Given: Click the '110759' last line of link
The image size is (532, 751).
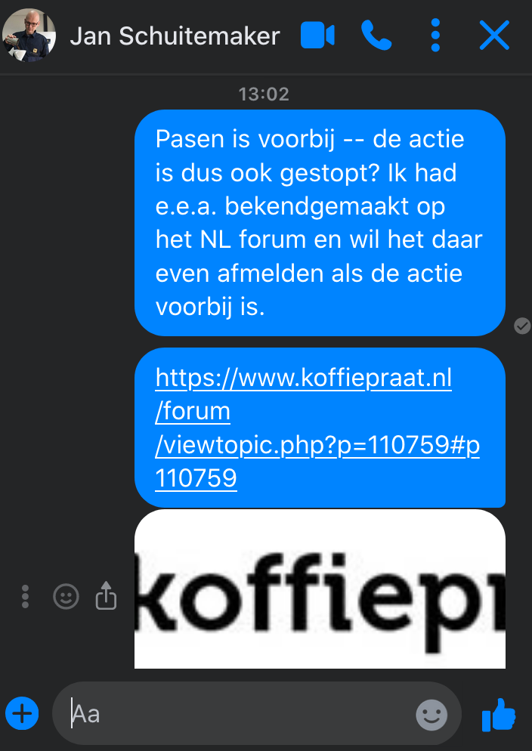Looking at the screenshot, I should [x=196, y=478].
